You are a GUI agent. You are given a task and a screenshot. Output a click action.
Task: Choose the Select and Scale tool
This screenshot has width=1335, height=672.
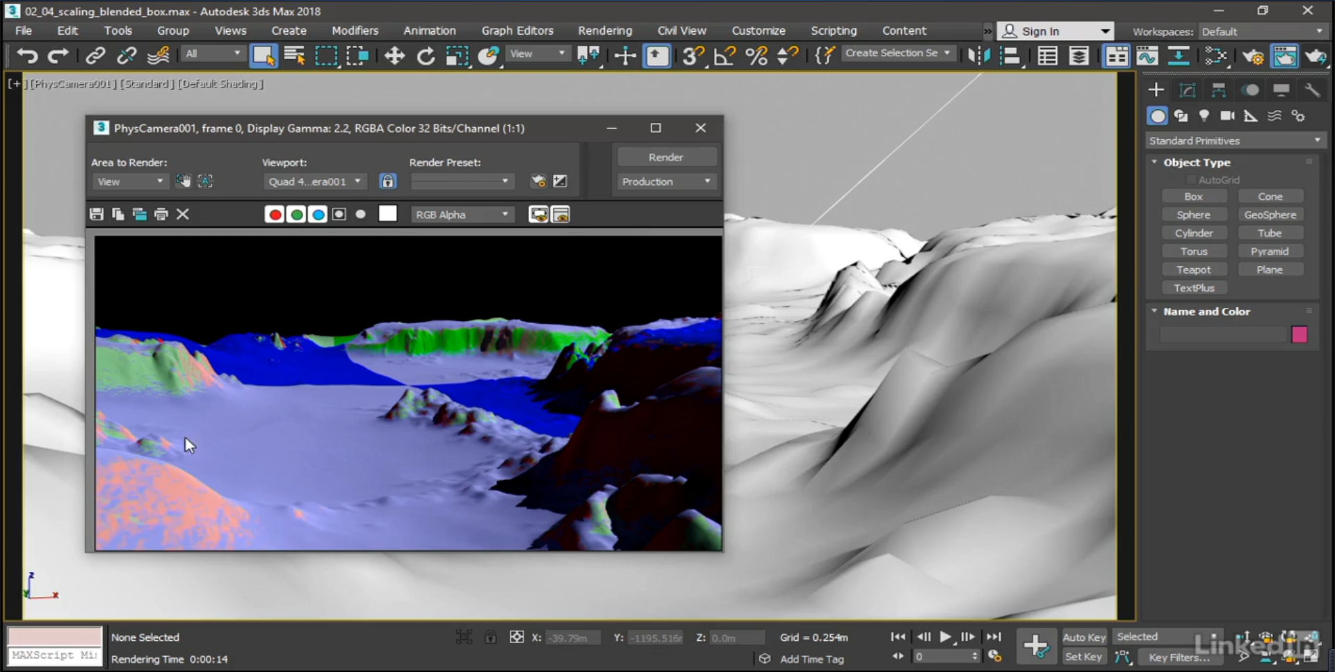pos(457,56)
